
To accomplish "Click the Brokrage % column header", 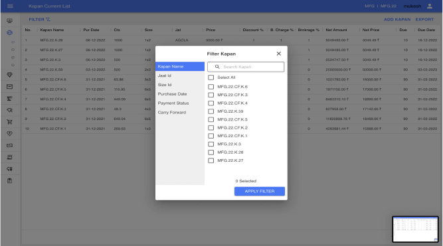I will coord(309,30).
